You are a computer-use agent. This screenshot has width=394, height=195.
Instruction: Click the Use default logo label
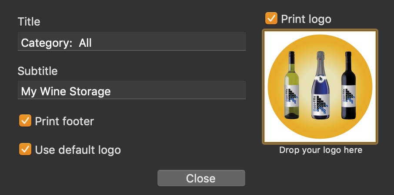pos(78,150)
